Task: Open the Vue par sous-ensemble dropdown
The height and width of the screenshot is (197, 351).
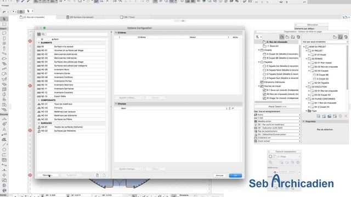Action: click(x=325, y=42)
